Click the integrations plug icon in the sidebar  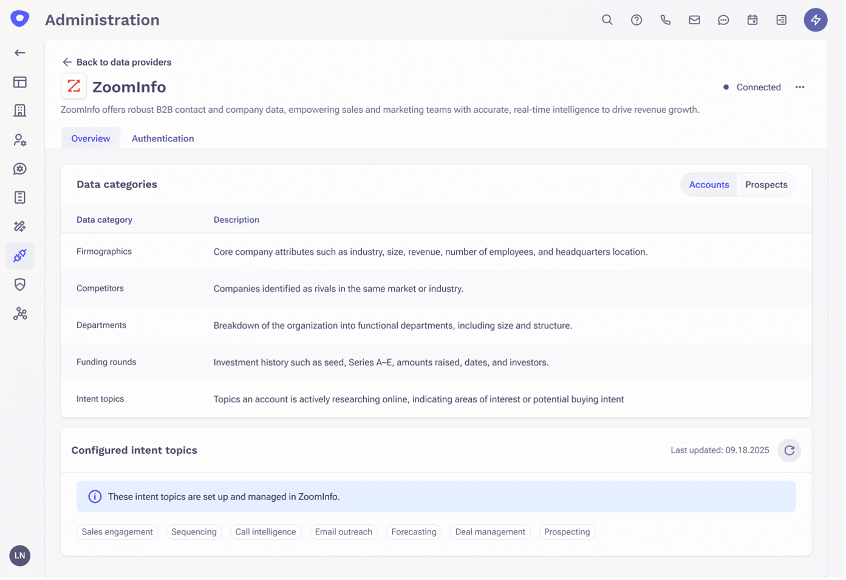[x=19, y=255]
